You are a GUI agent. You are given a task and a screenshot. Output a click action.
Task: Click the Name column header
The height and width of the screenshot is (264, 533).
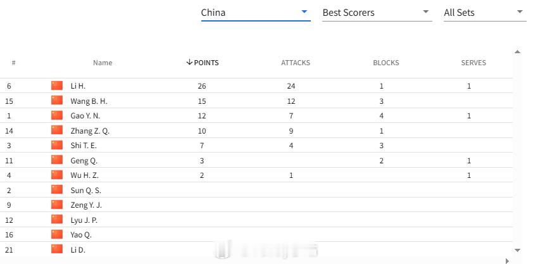pyautogui.click(x=103, y=63)
